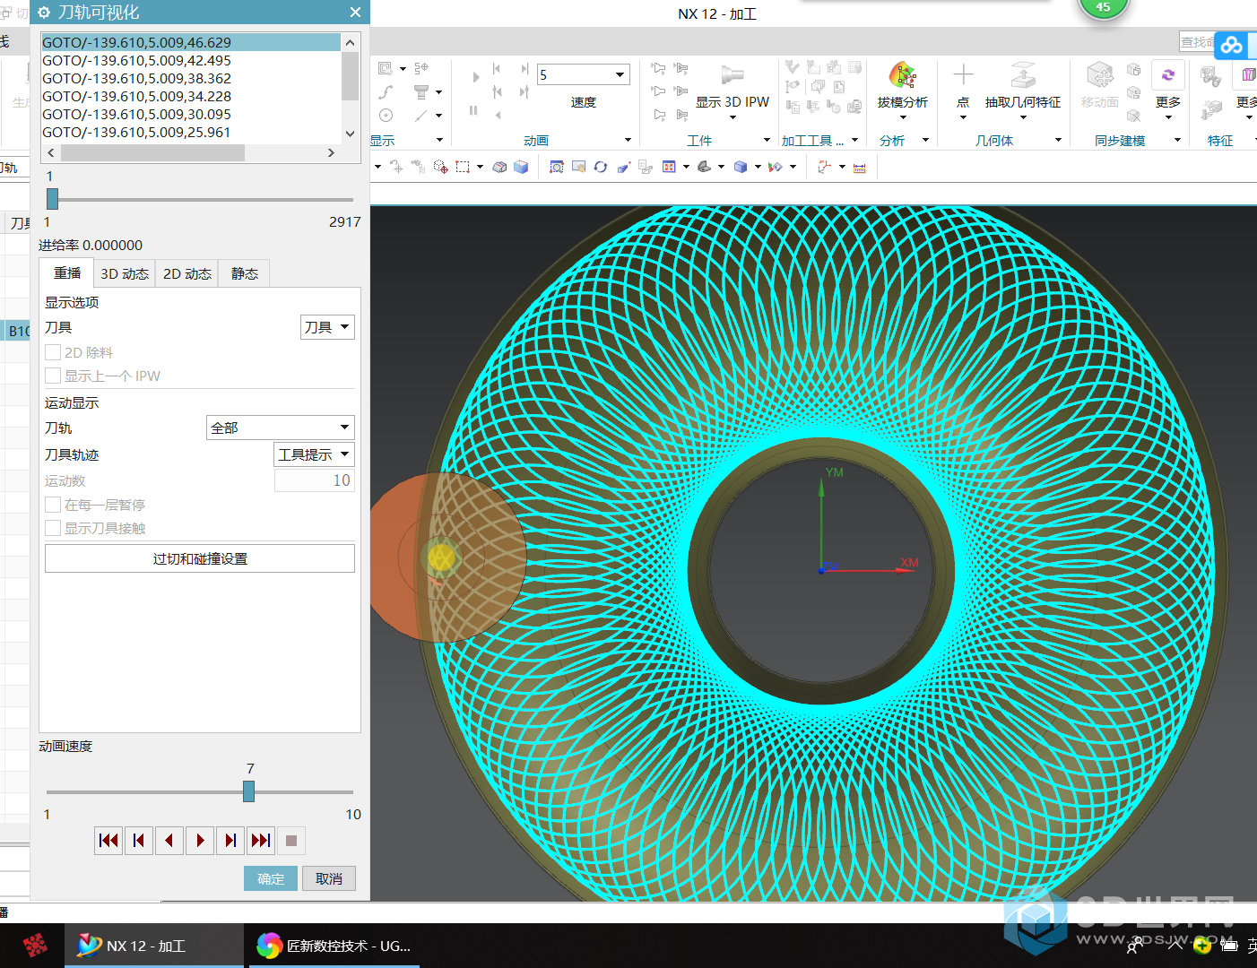Click the red start icon on taskbar
1257x968 pixels.
(x=36, y=946)
